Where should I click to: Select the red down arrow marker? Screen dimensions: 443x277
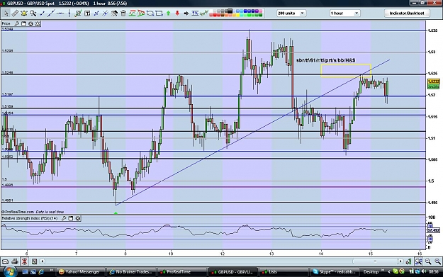(177, 13)
